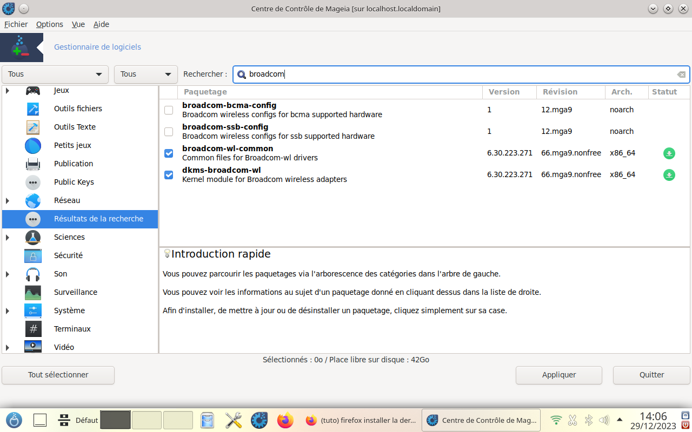Click the Appliquer button
The width and height of the screenshot is (692, 432).
tap(559, 375)
